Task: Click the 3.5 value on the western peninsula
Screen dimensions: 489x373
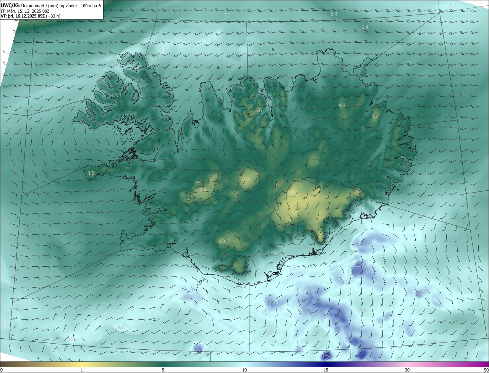Action: [x=91, y=173]
